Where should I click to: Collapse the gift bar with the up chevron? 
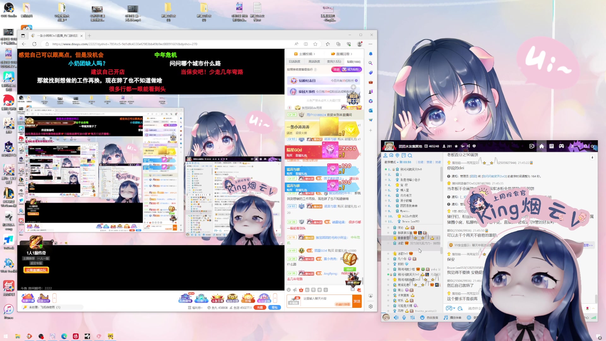tap(275, 298)
